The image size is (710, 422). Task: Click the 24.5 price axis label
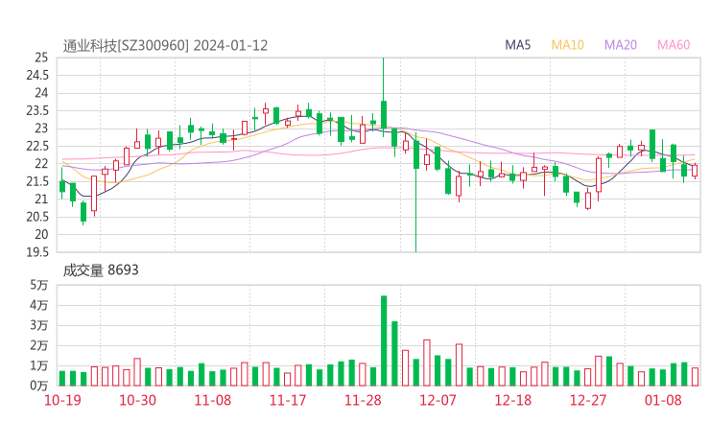point(37,75)
